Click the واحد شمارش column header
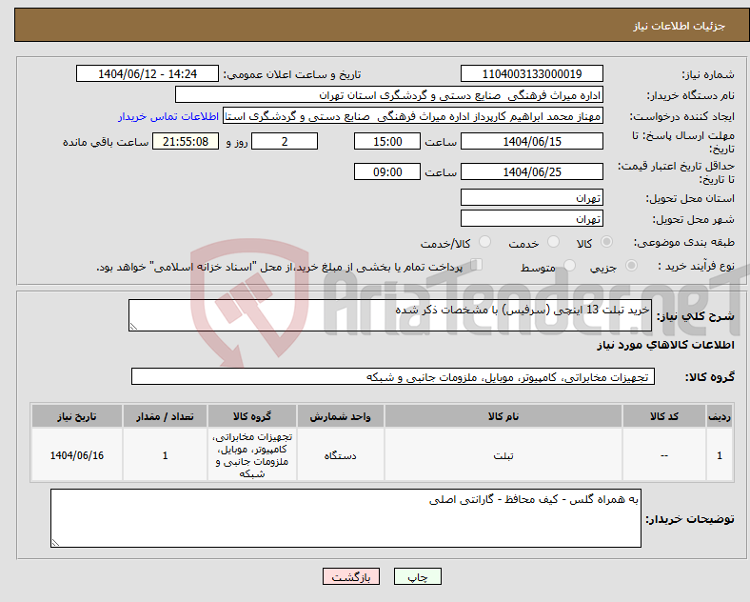 coord(340,416)
